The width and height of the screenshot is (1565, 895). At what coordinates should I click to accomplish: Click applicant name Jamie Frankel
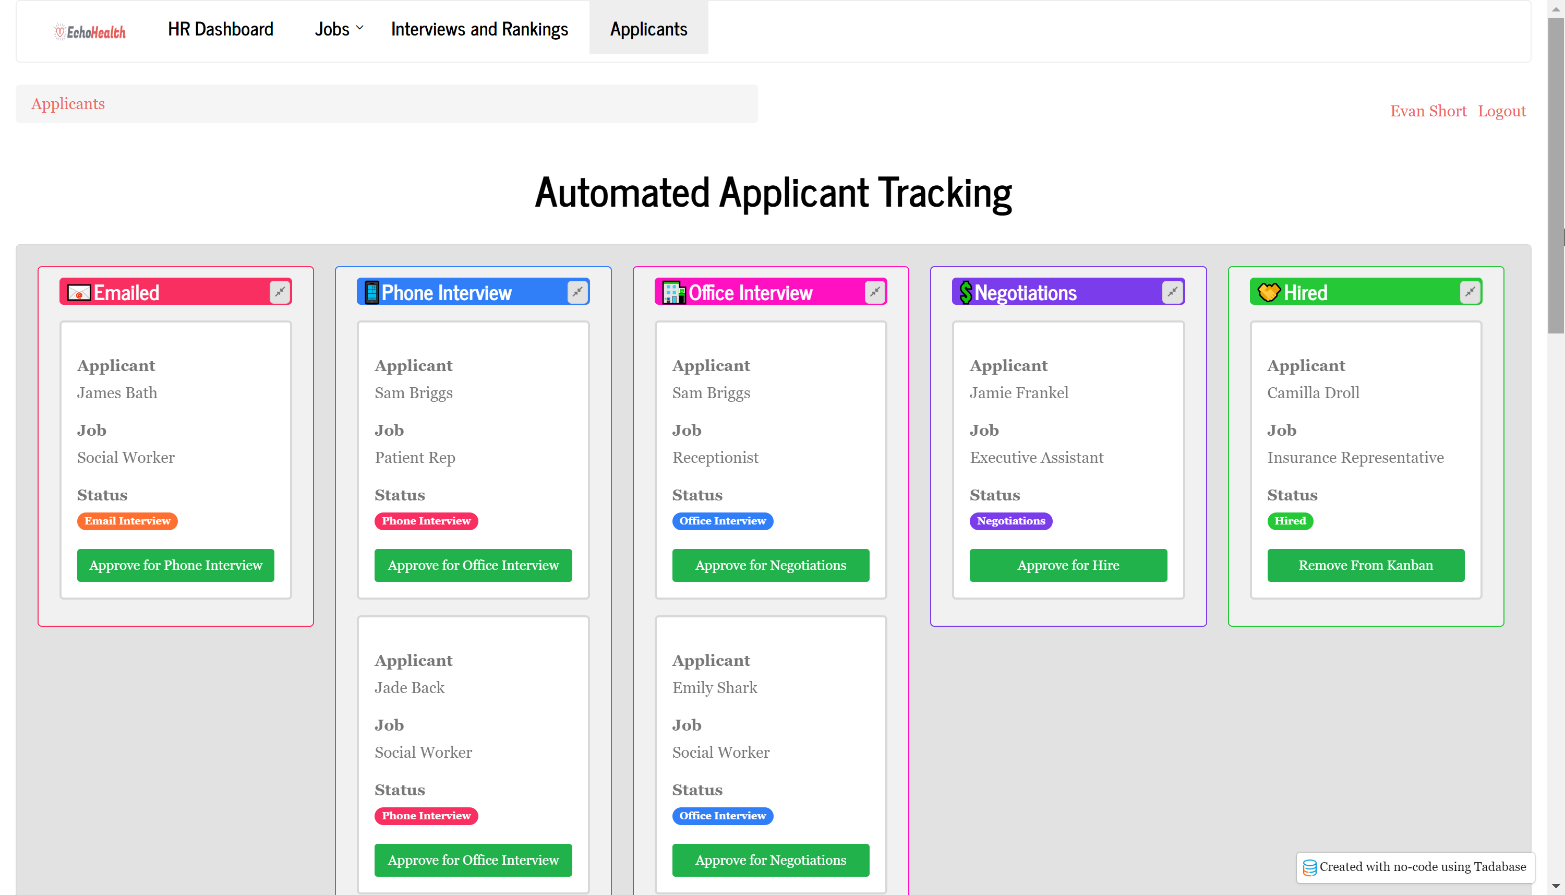(1019, 393)
